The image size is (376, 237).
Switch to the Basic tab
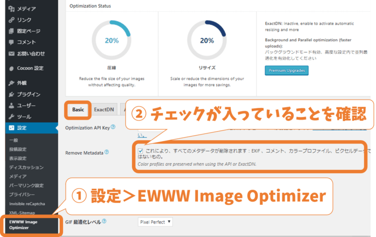click(x=78, y=109)
